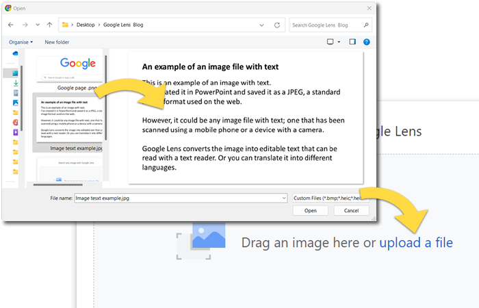Open the Custom Files type dropdown
479x308 pixels.
(x=331, y=198)
